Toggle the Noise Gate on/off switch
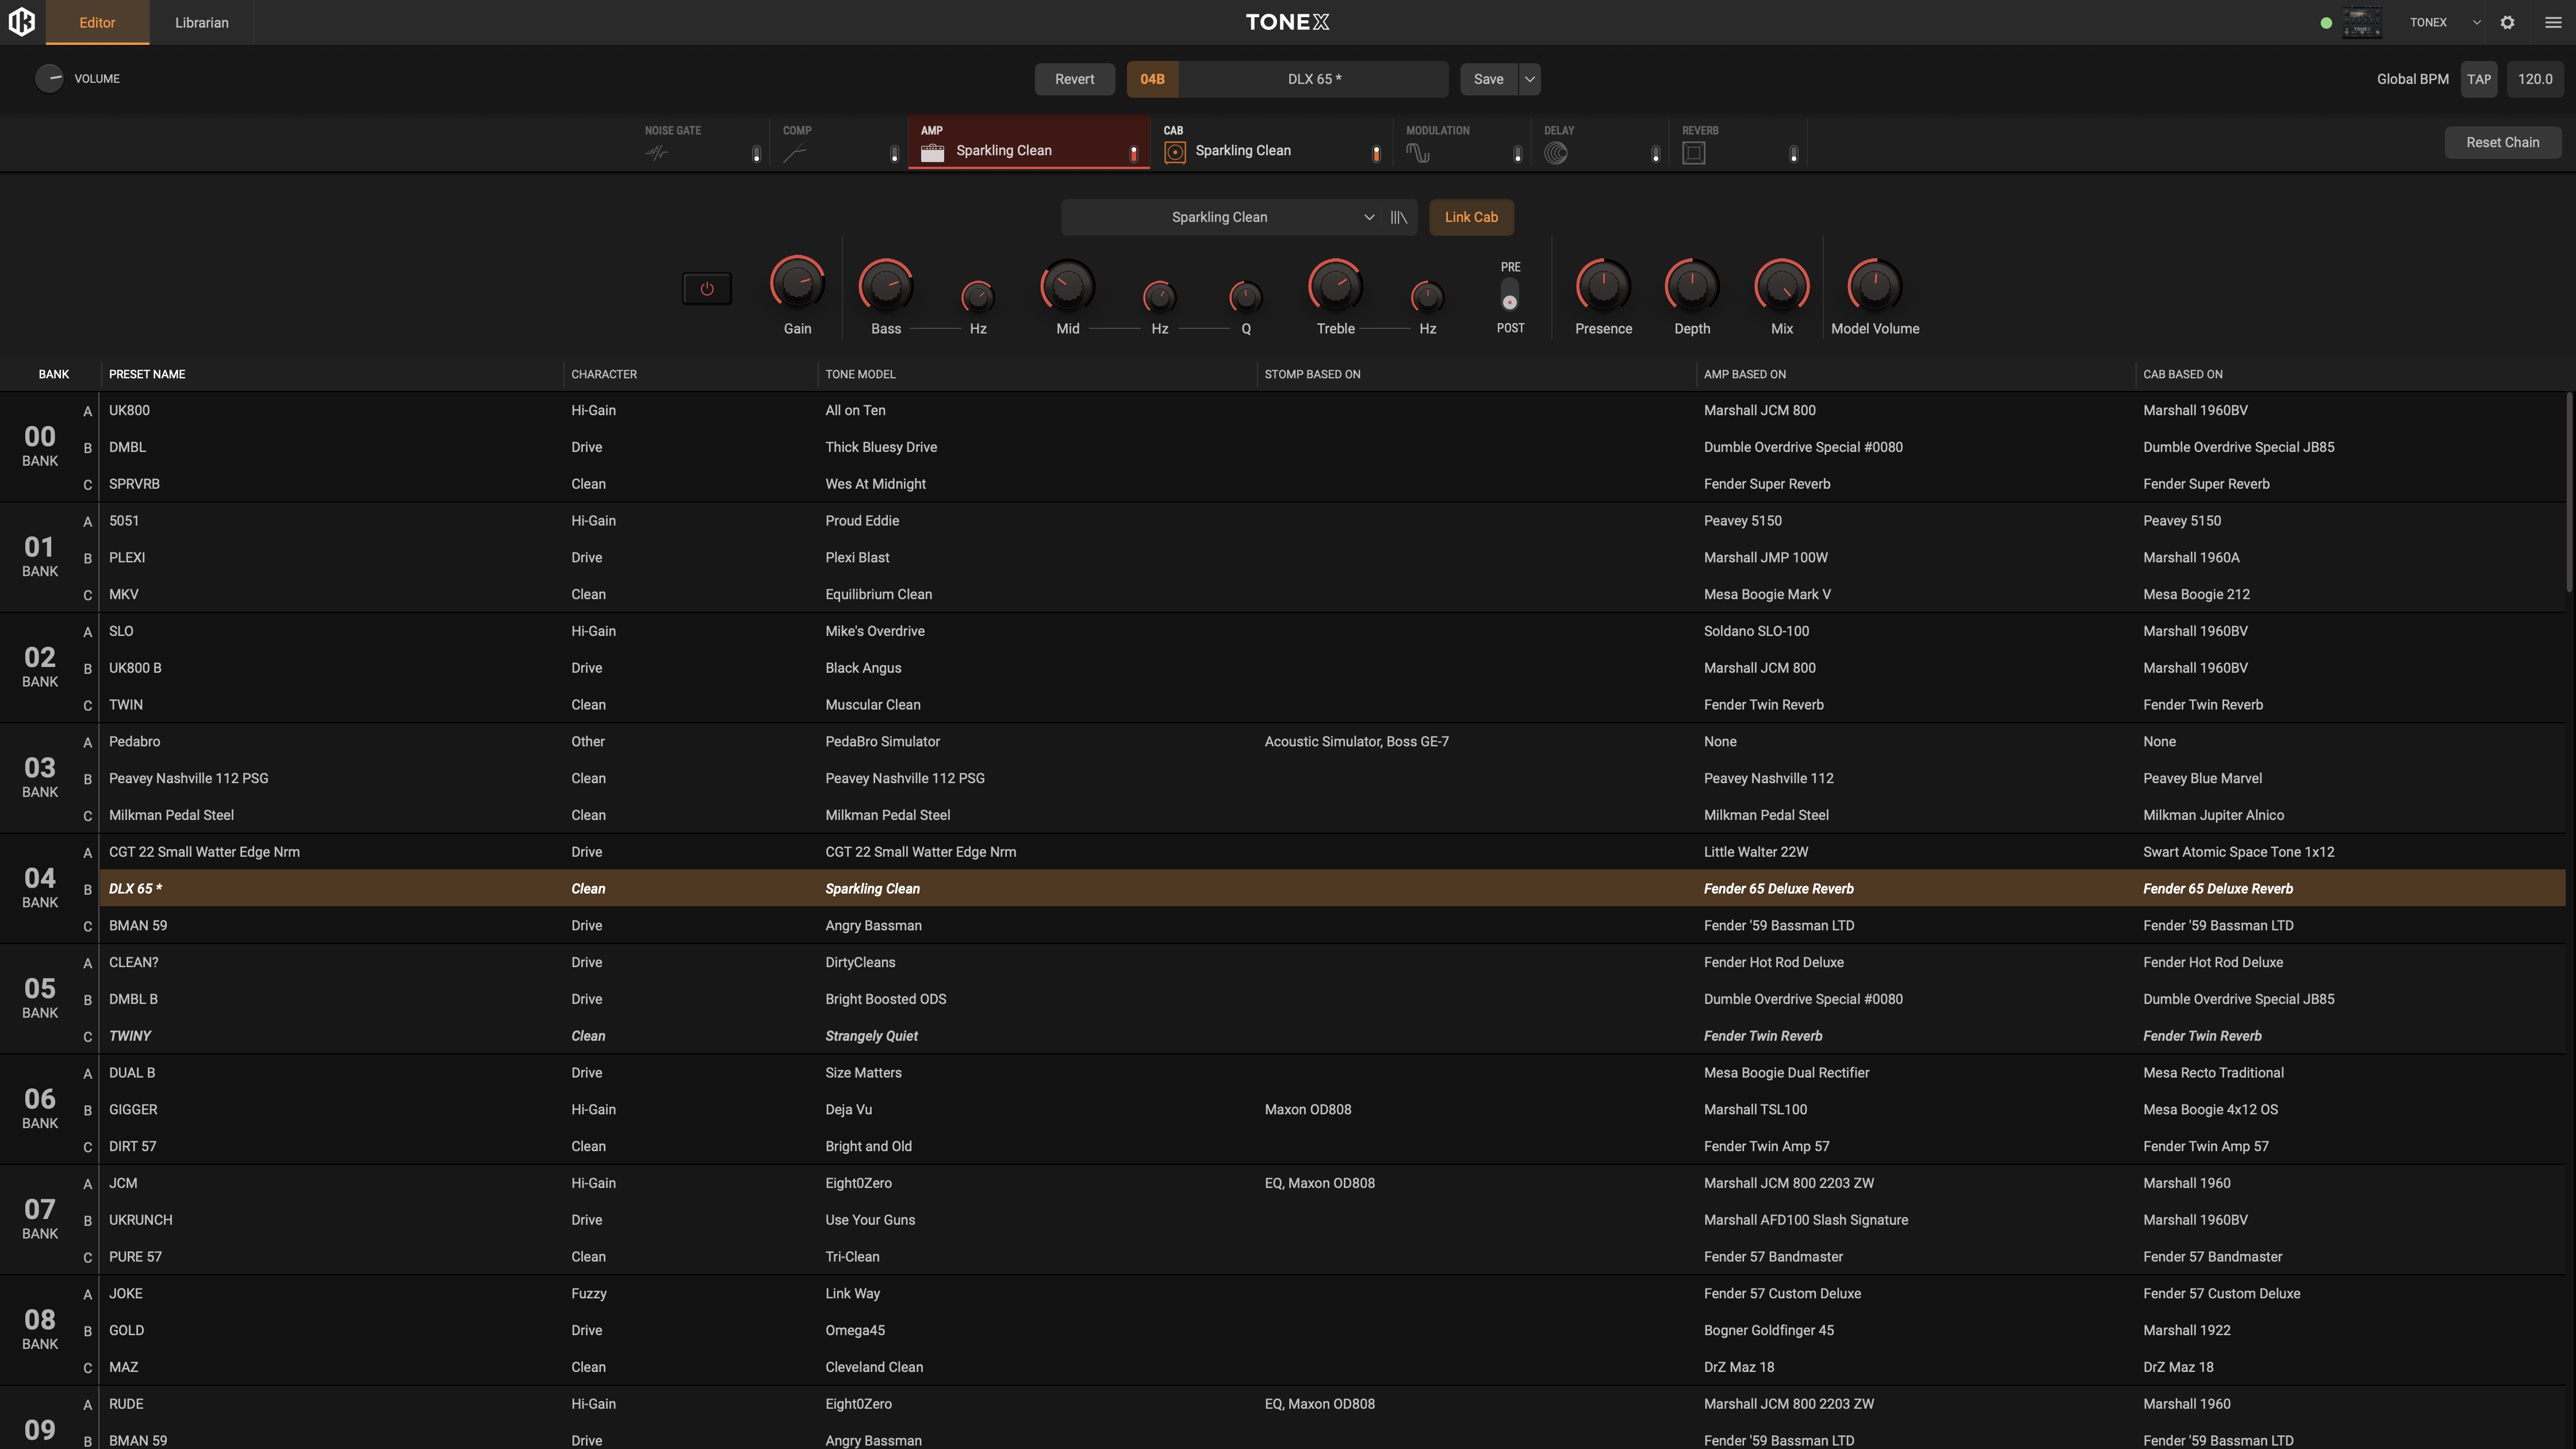 coord(757,154)
